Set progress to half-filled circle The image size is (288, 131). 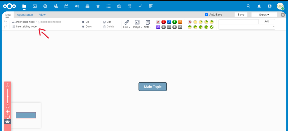[x=190, y=27]
